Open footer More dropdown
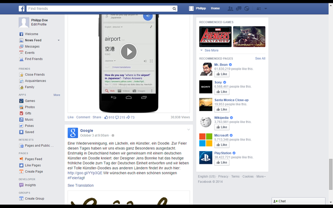The height and width of the screenshot is (208, 333). (261, 177)
